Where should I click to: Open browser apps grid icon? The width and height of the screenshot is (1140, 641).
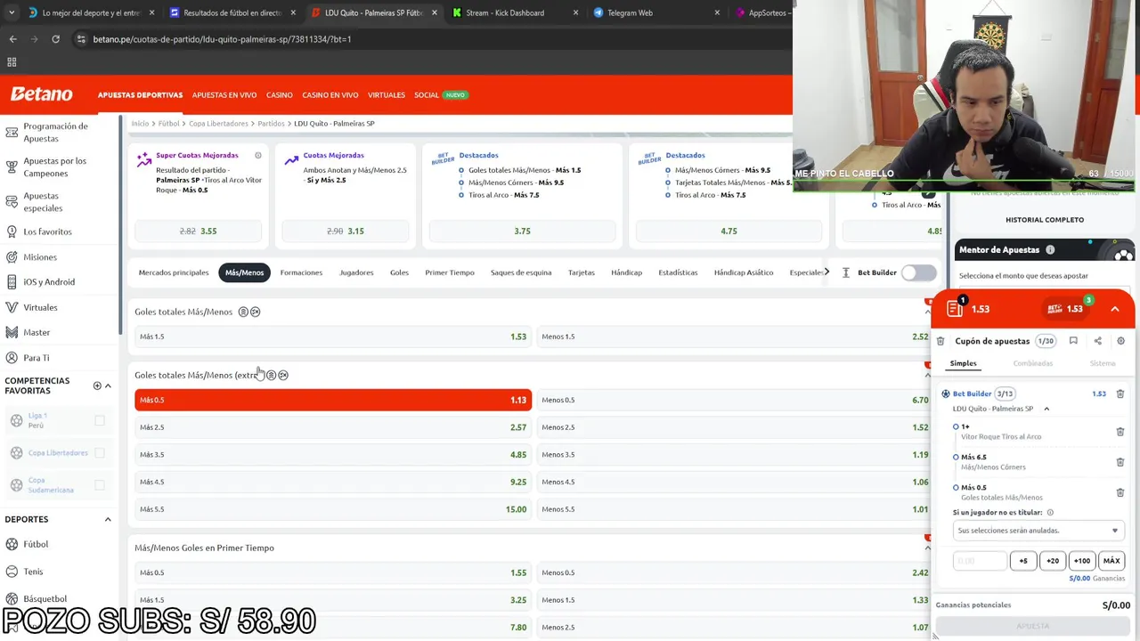pos(12,62)
